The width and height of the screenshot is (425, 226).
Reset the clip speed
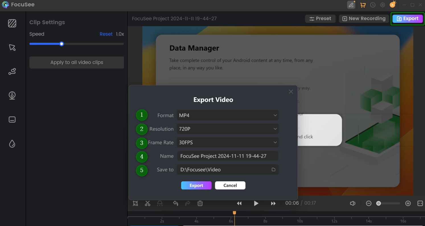point(106,34)
